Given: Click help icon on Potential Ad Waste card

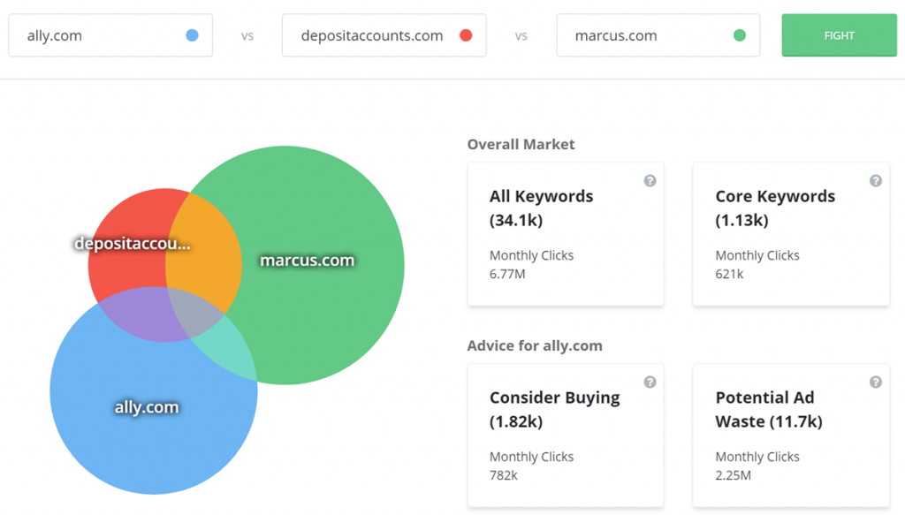Looking at the screenshot, I should tap(875, 382).
